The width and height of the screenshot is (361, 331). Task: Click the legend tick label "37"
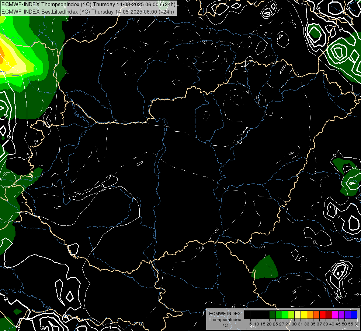tap(320, 324)
